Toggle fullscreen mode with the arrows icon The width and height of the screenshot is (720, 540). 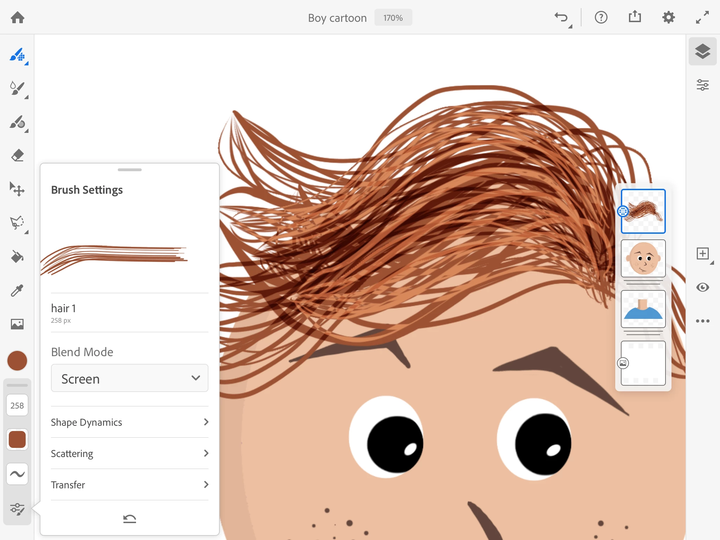(702, 17)
